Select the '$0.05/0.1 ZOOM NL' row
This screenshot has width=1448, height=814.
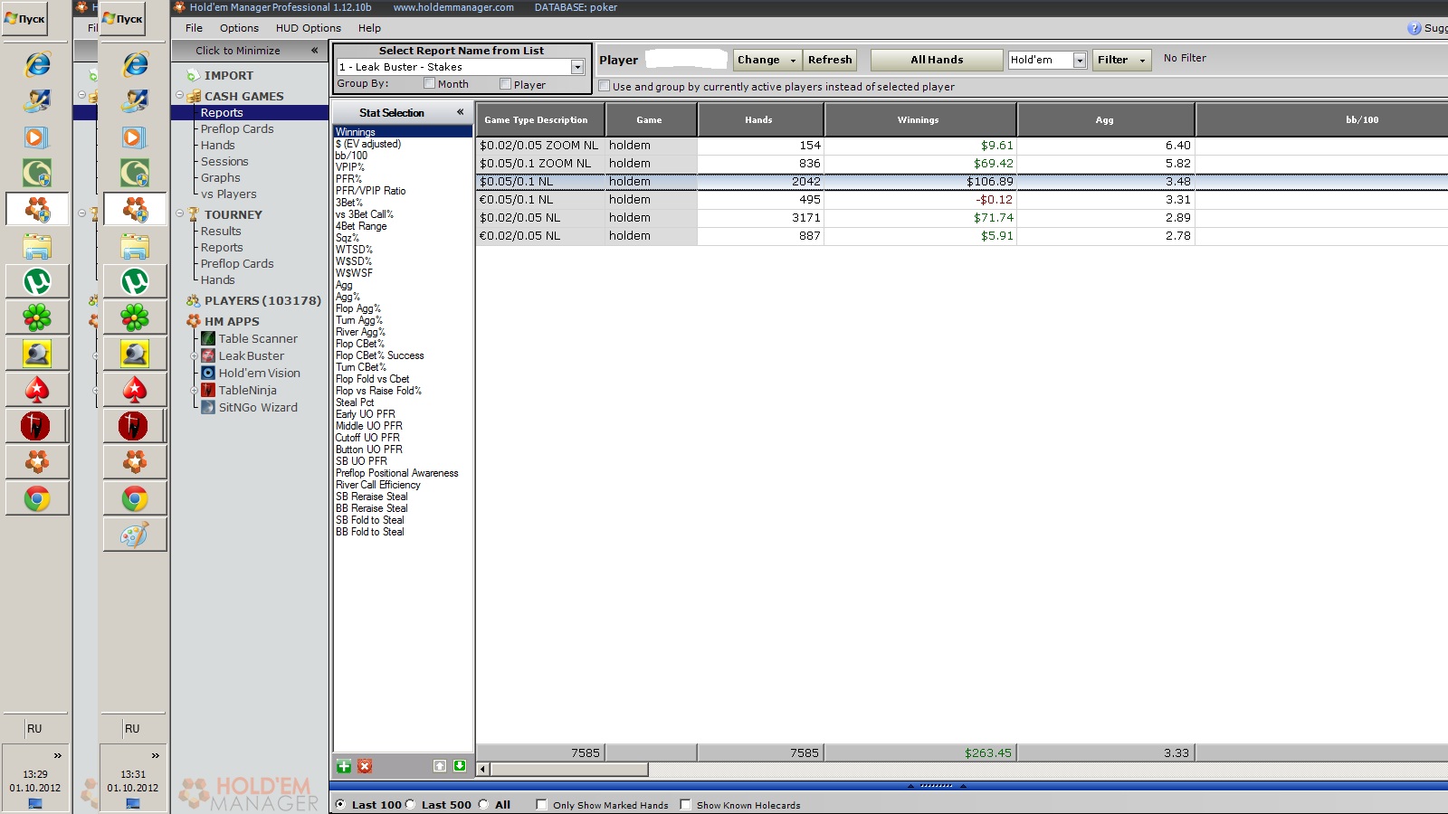962,164
